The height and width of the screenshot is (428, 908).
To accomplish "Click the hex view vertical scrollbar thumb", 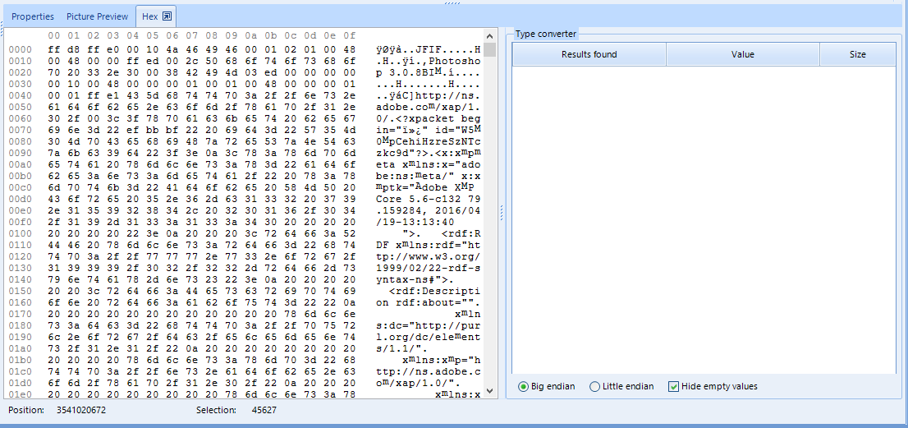I will click(x=490, y=50).
